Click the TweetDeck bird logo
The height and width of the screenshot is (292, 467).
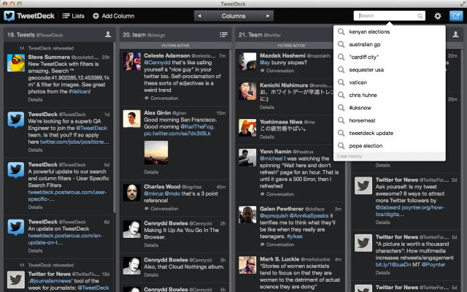(x=11, y=15)
